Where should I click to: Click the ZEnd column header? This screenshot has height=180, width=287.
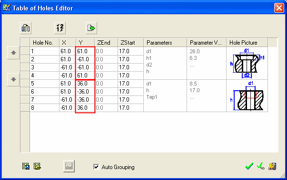click(x=106, y=43)
